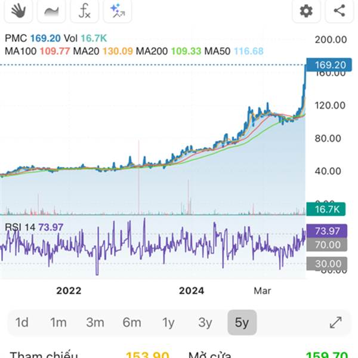
Task: Switch to the 3m range
Action: point(95,323)
